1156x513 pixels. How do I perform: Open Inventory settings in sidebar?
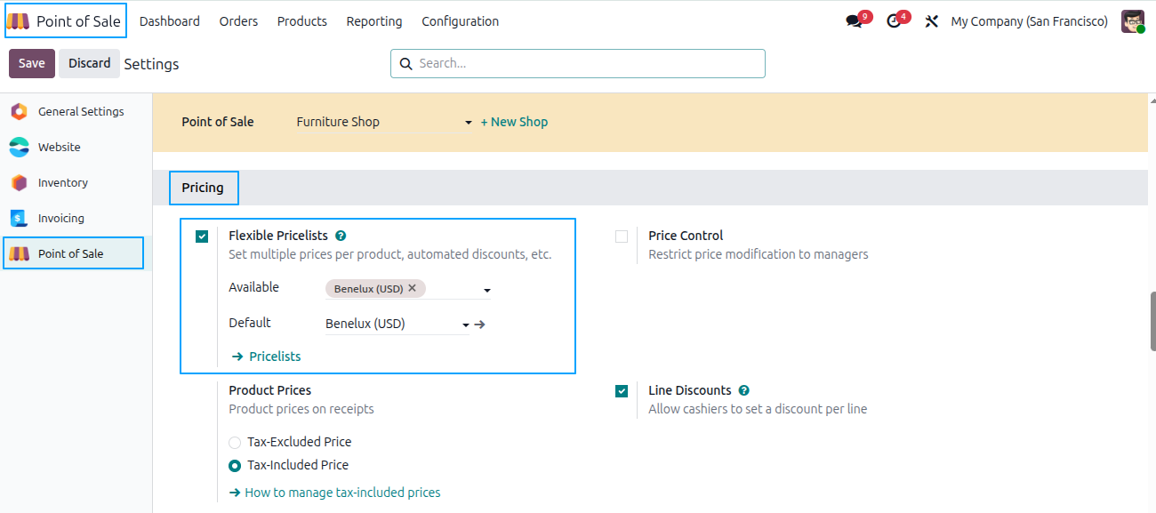(74, 183)
